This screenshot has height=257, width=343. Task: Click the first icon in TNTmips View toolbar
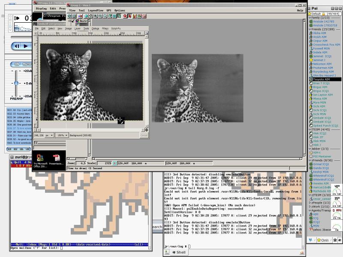69,16
